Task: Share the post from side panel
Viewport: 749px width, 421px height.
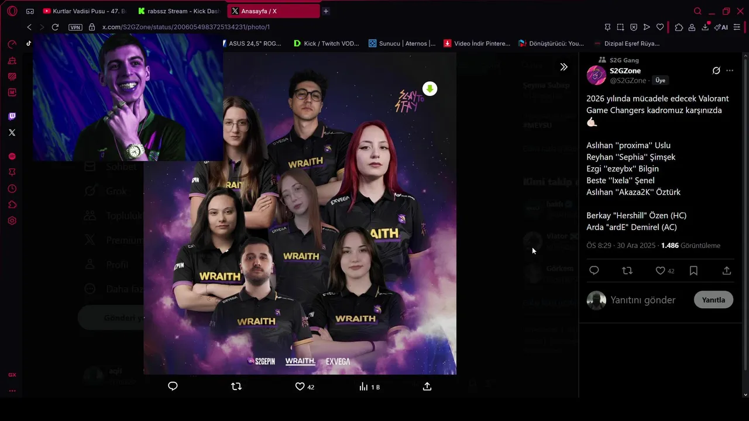Action: [x=727, y=271]
